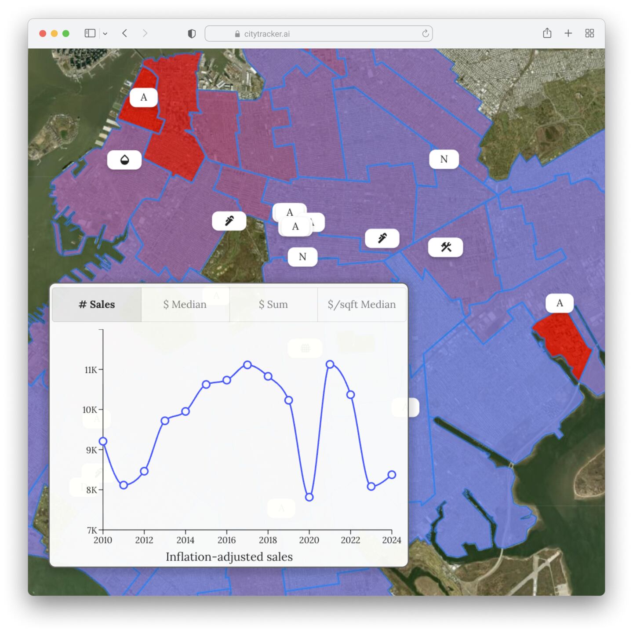Open the browser share icon
Viewport: 633px width, 633px height.
[547, 33]
